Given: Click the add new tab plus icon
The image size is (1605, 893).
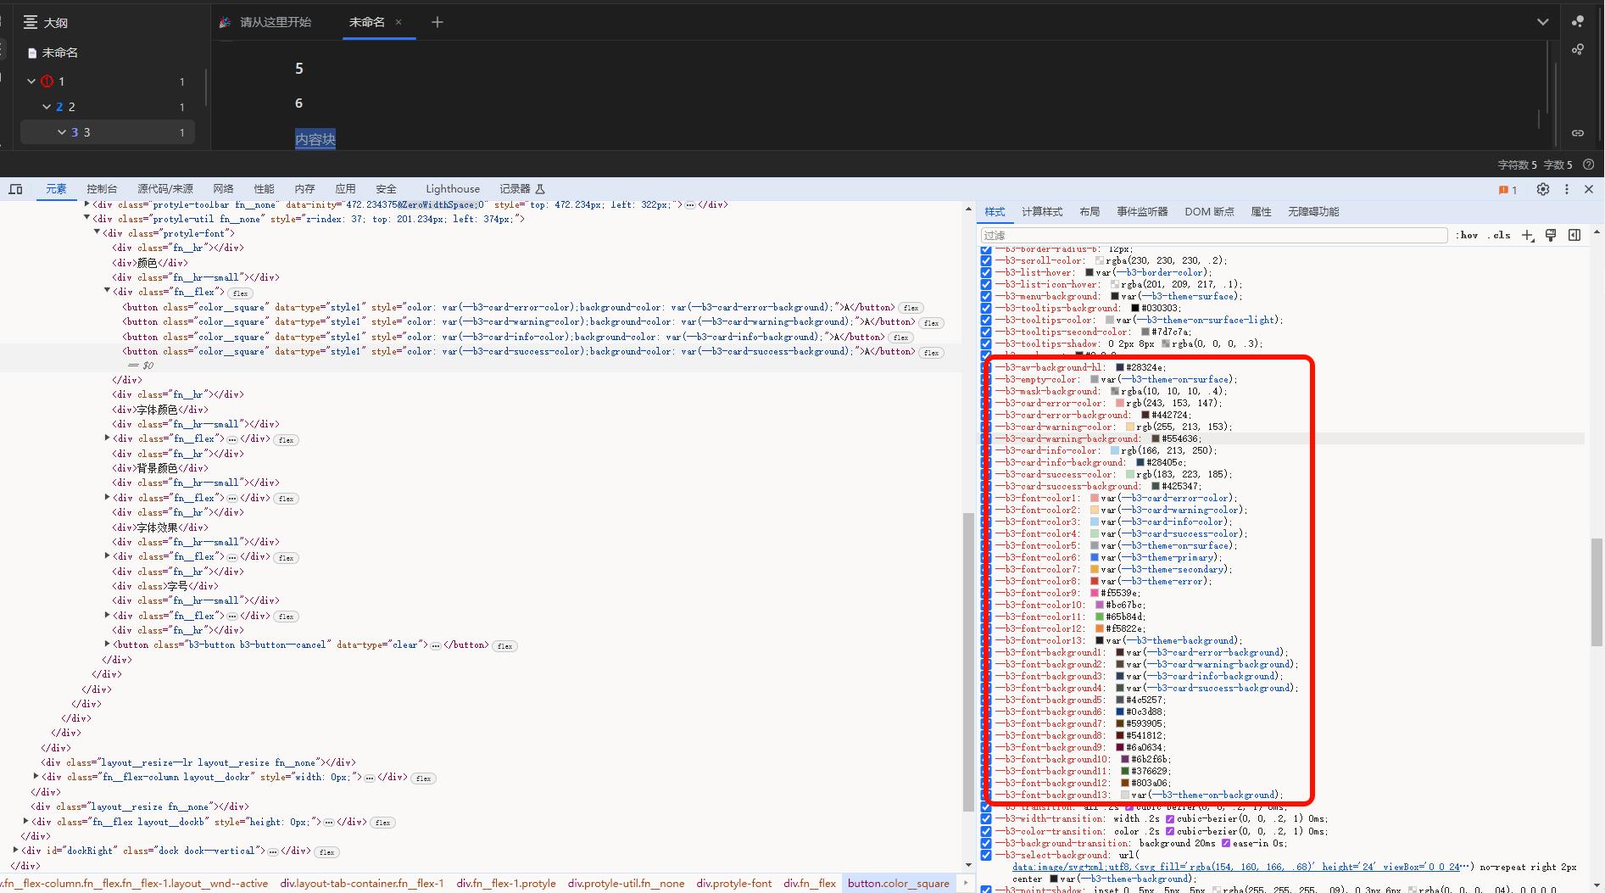Looking at the screenshot, I should 437,22.
